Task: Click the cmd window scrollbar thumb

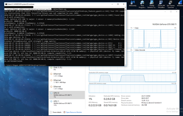Action: tap(126, 9)
